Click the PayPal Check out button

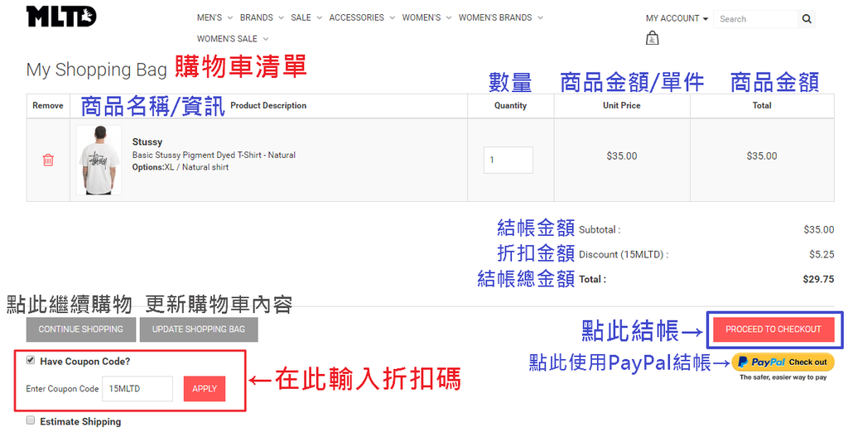pos(783,363)
